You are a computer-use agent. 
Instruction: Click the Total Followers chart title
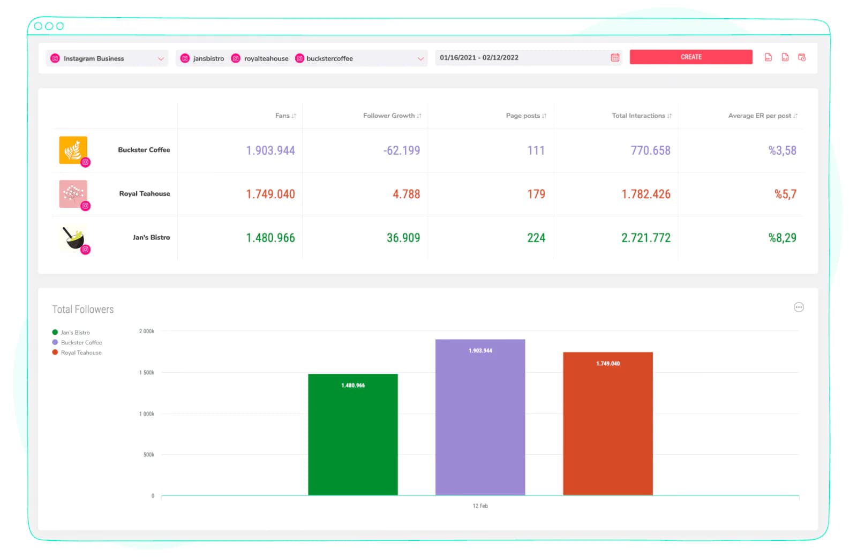point(83,310)
